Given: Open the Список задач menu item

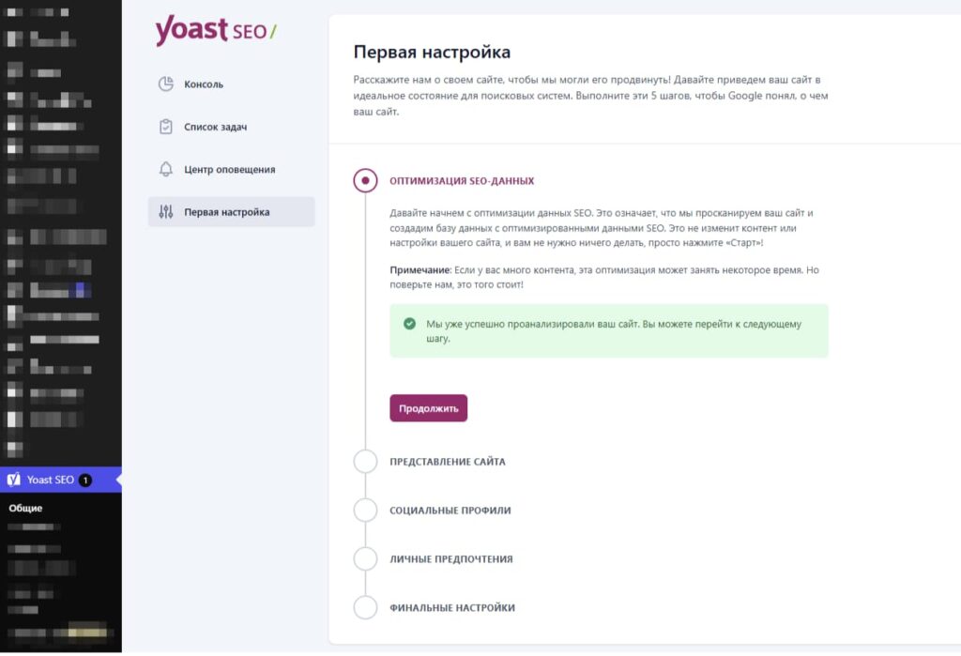Looking at the screenshot, I should pyautogui.click(x=231, y=127).
